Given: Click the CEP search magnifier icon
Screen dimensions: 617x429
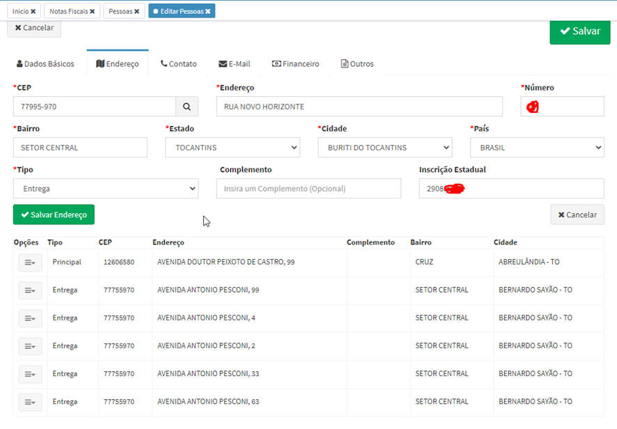Looking at the screenshot, I should (187, 107).
